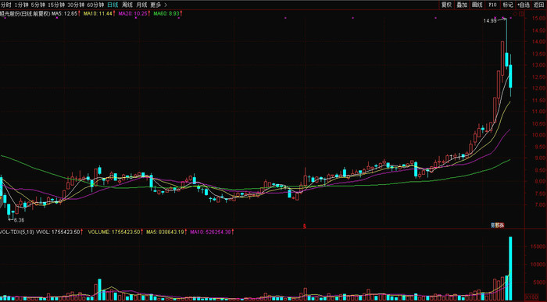Click the small square icon above the price axis
This screenshot has width=547, height=302.
(521, 14)
